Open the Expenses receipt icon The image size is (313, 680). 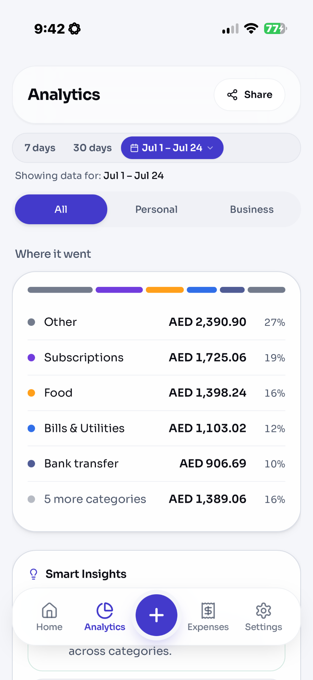208,611
